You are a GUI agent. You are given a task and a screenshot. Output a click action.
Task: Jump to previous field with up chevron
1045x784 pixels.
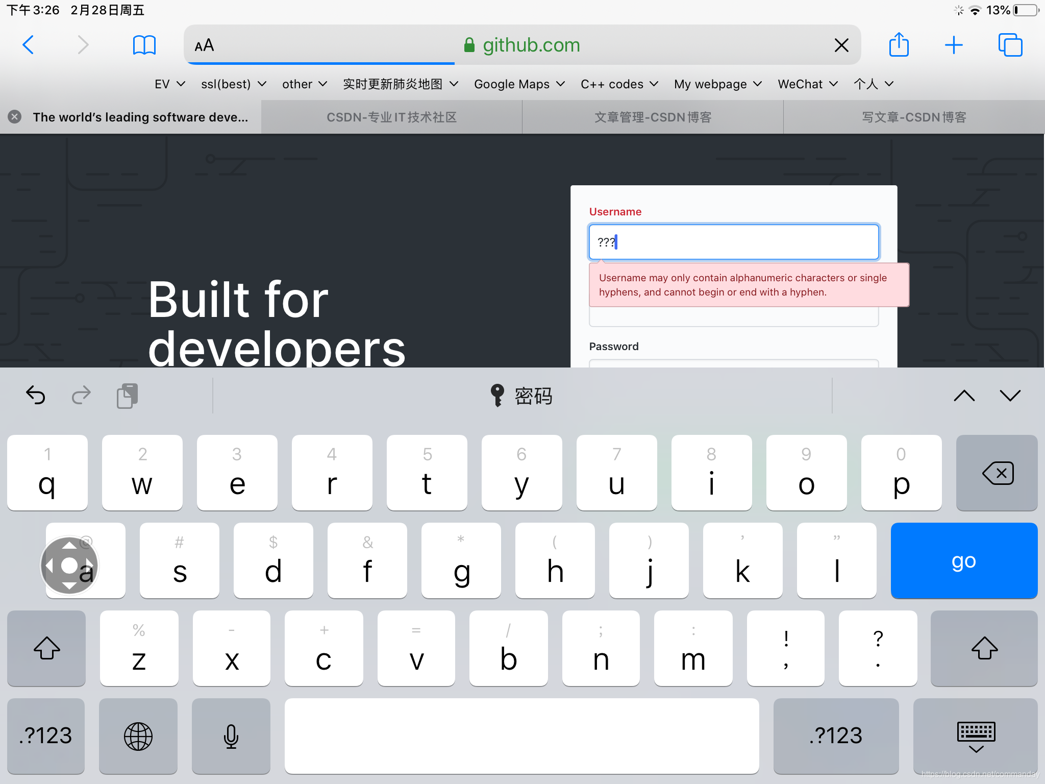click(964, 396)
